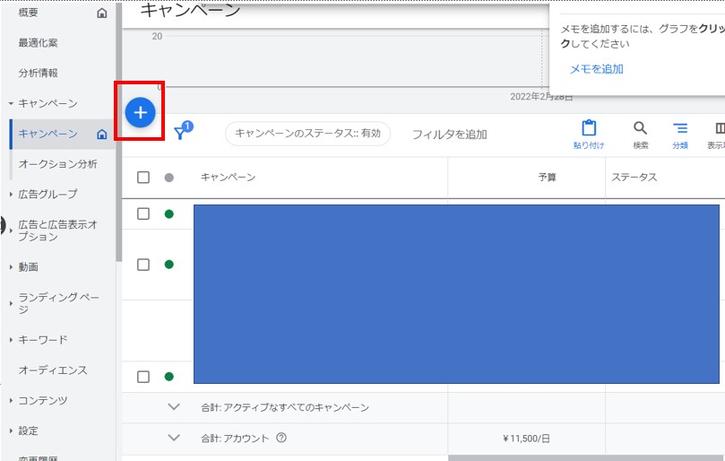
Task: Click the メモを追加 link
Action: point(597,69)
